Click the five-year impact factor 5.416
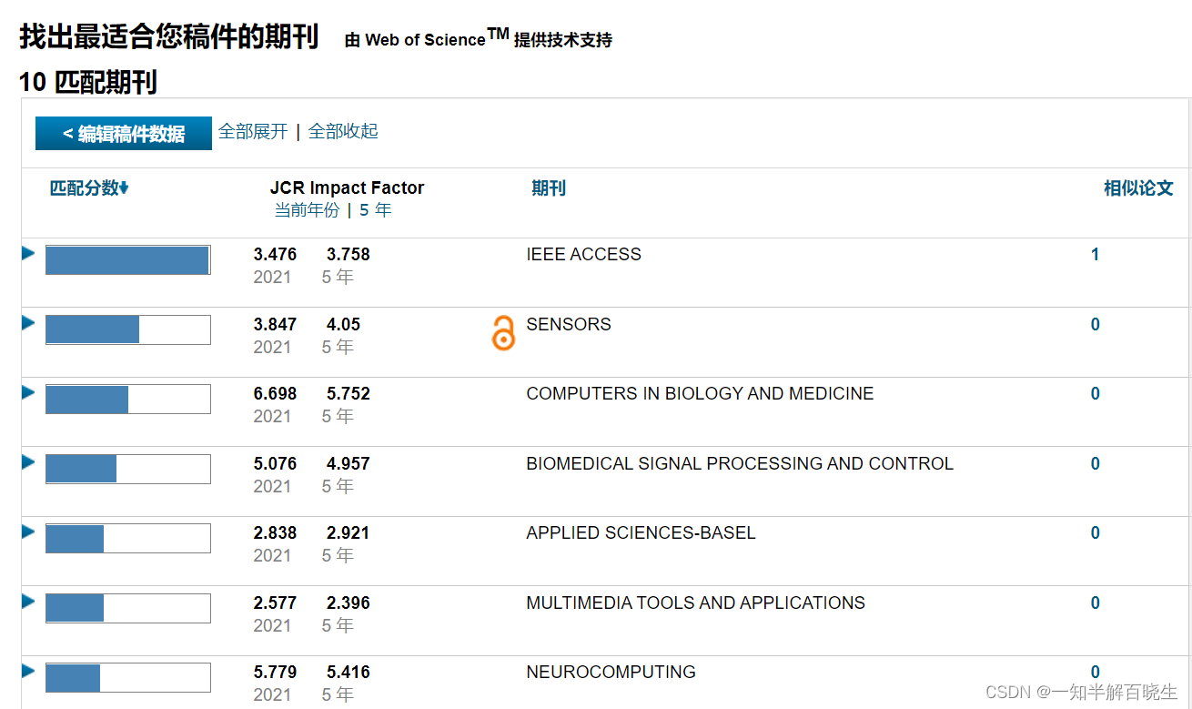The height and width of the screenshot is (709, 1192). 349,673
